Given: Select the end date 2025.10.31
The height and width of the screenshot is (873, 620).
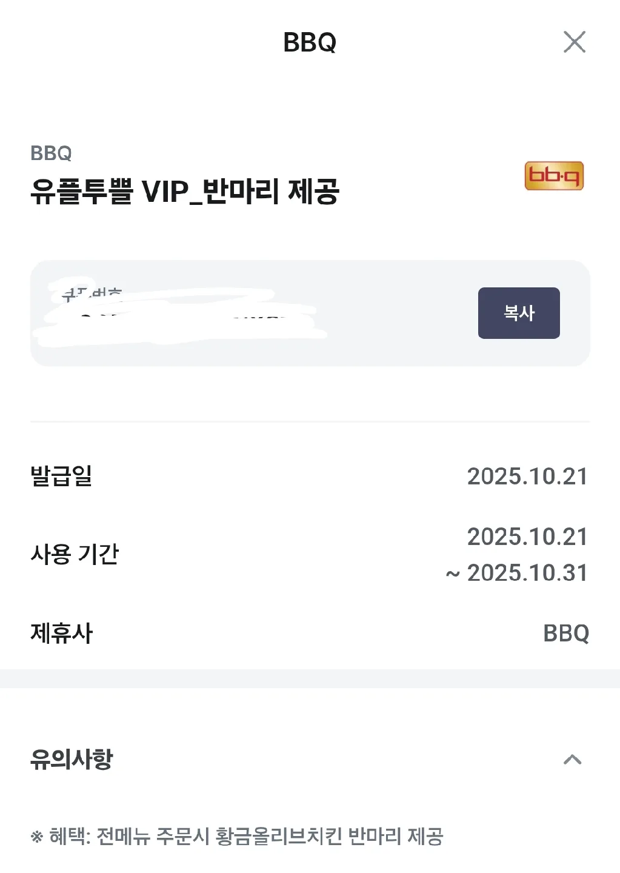Looking at the screenshot, I should 527,573.
